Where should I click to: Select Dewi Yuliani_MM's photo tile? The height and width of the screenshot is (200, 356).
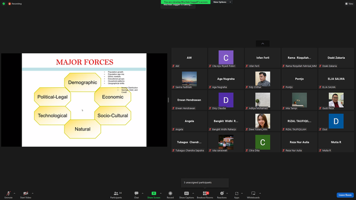[x=263, y=121]
